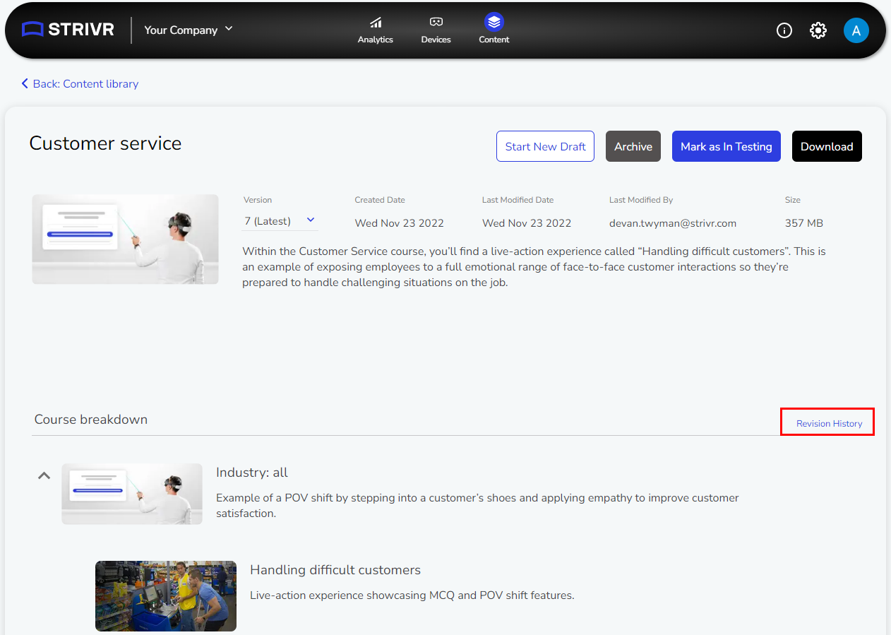
Task: Click the Customer service course thumbnail
Action: 125,239
